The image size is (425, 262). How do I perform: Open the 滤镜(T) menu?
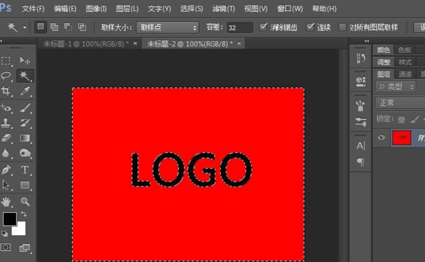tap(223, 9)
